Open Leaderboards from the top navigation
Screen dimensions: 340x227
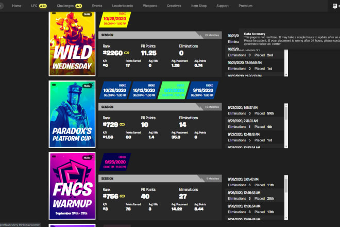tap(123, 6)
